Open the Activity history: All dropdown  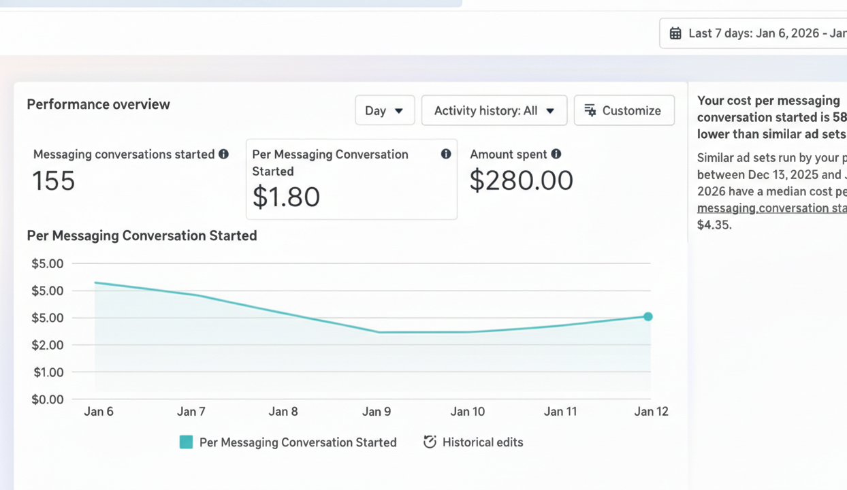[494, 110]
